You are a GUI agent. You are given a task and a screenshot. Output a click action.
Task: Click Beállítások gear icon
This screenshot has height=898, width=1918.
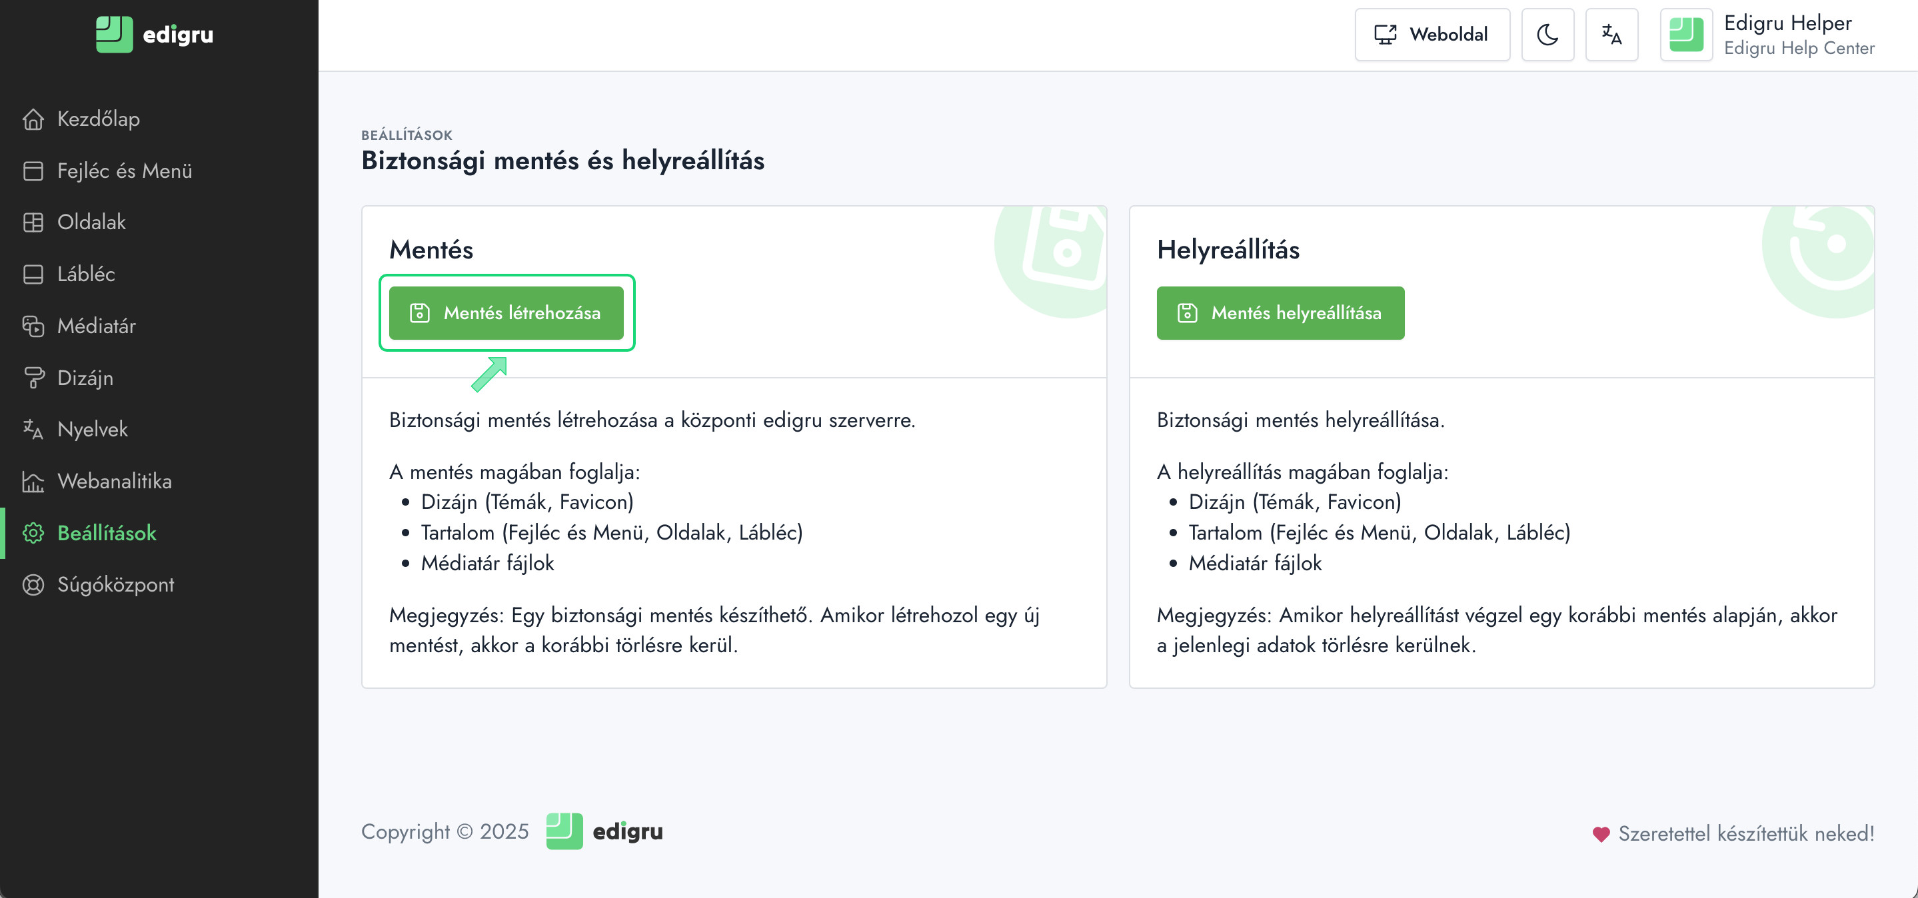click(x=33, y=533)
